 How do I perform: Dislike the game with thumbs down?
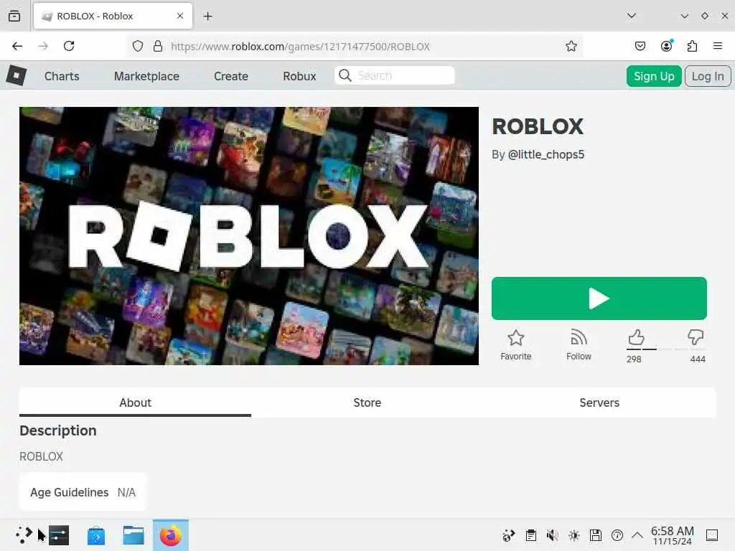coord(696,337)
